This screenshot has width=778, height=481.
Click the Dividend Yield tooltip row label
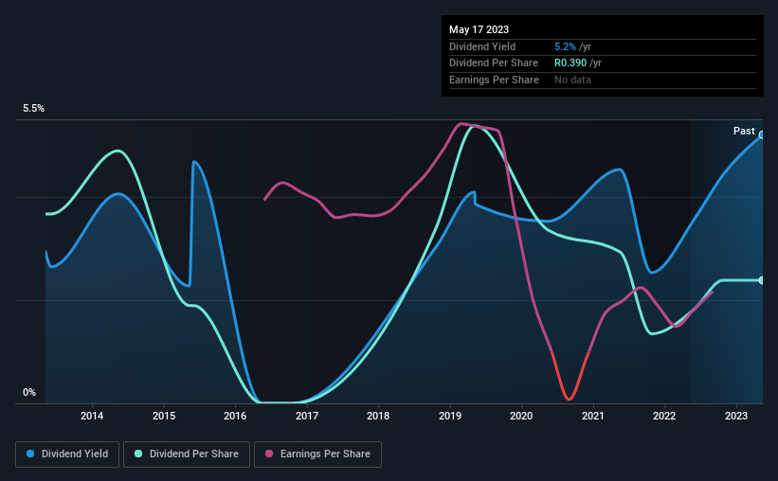click(x=482, y=46)
